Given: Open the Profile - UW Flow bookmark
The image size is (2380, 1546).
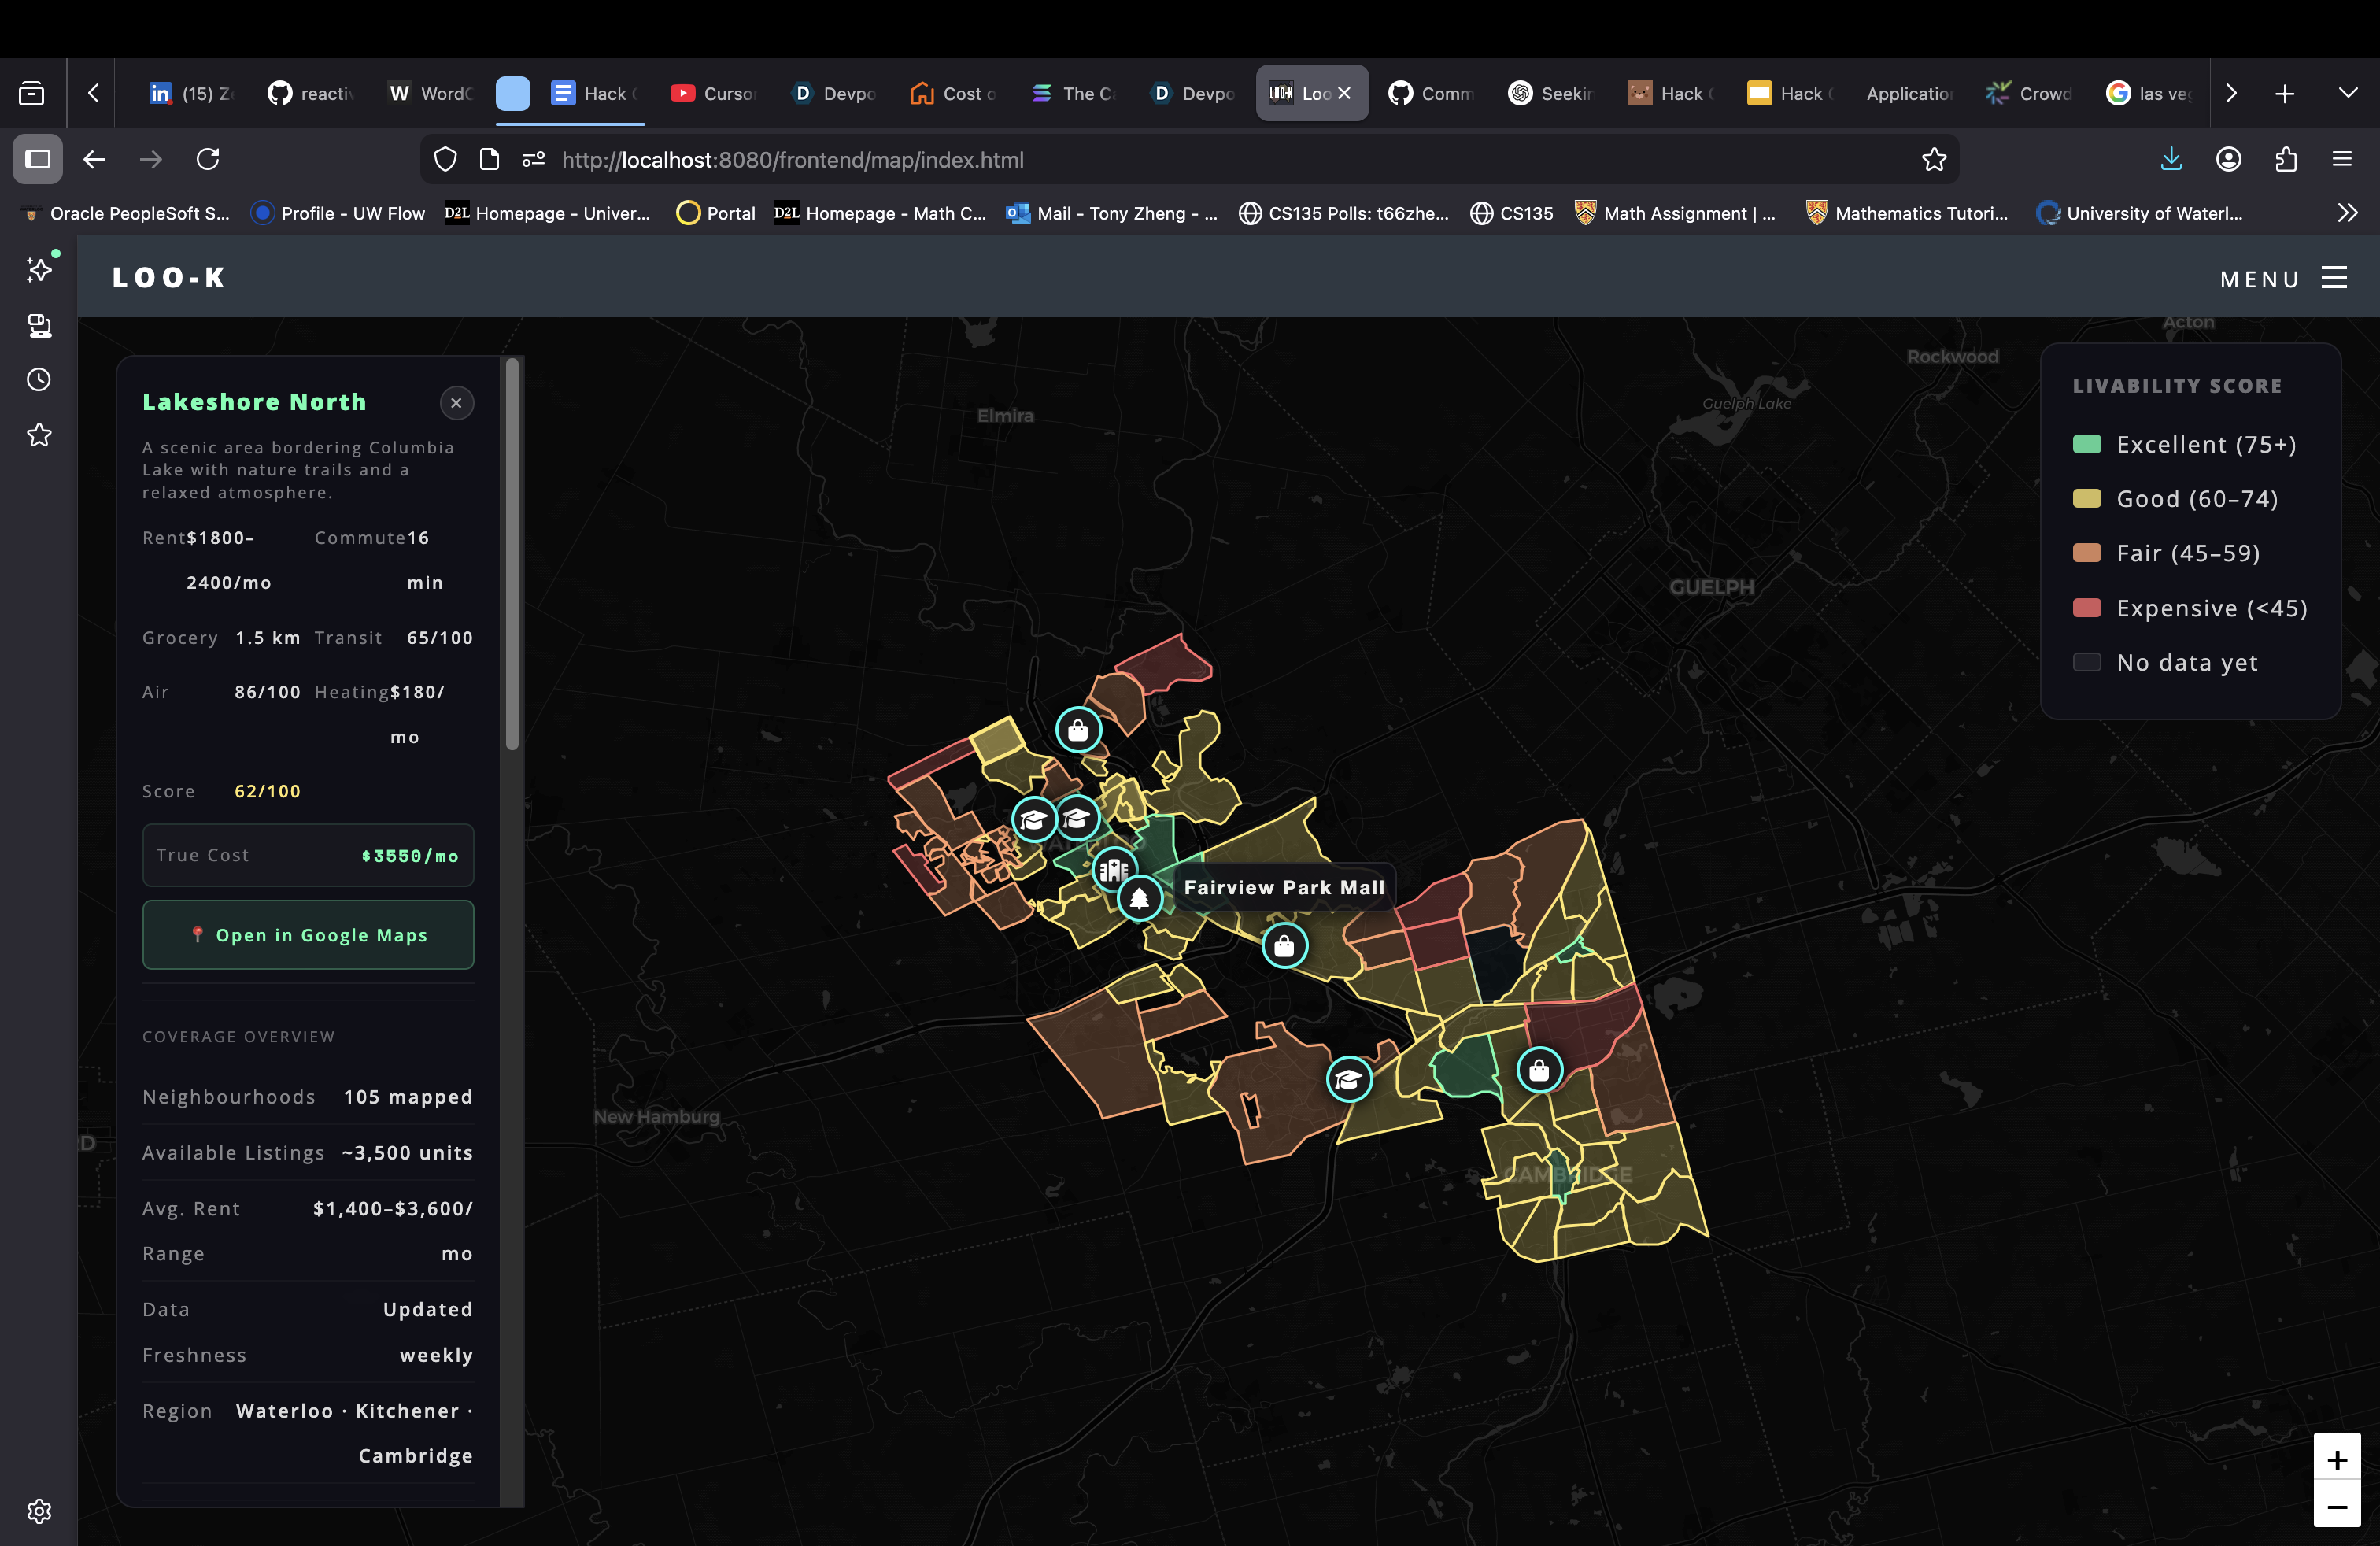Looking at the screenshot, I should click(338, 213).
